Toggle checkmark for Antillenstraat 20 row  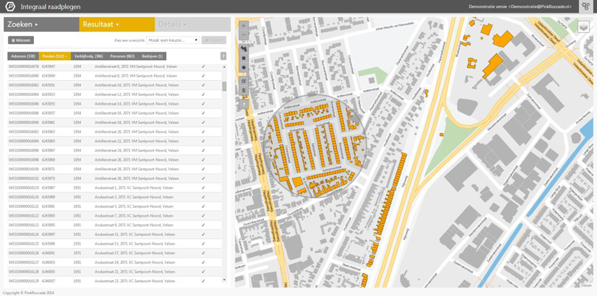(x=203, y=132)
